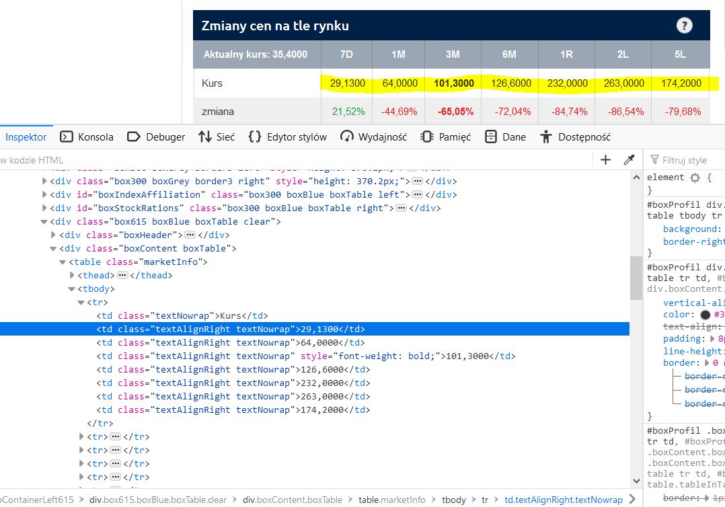
Task: Expand the boxStockRations div node
Action: click(44, 208)
